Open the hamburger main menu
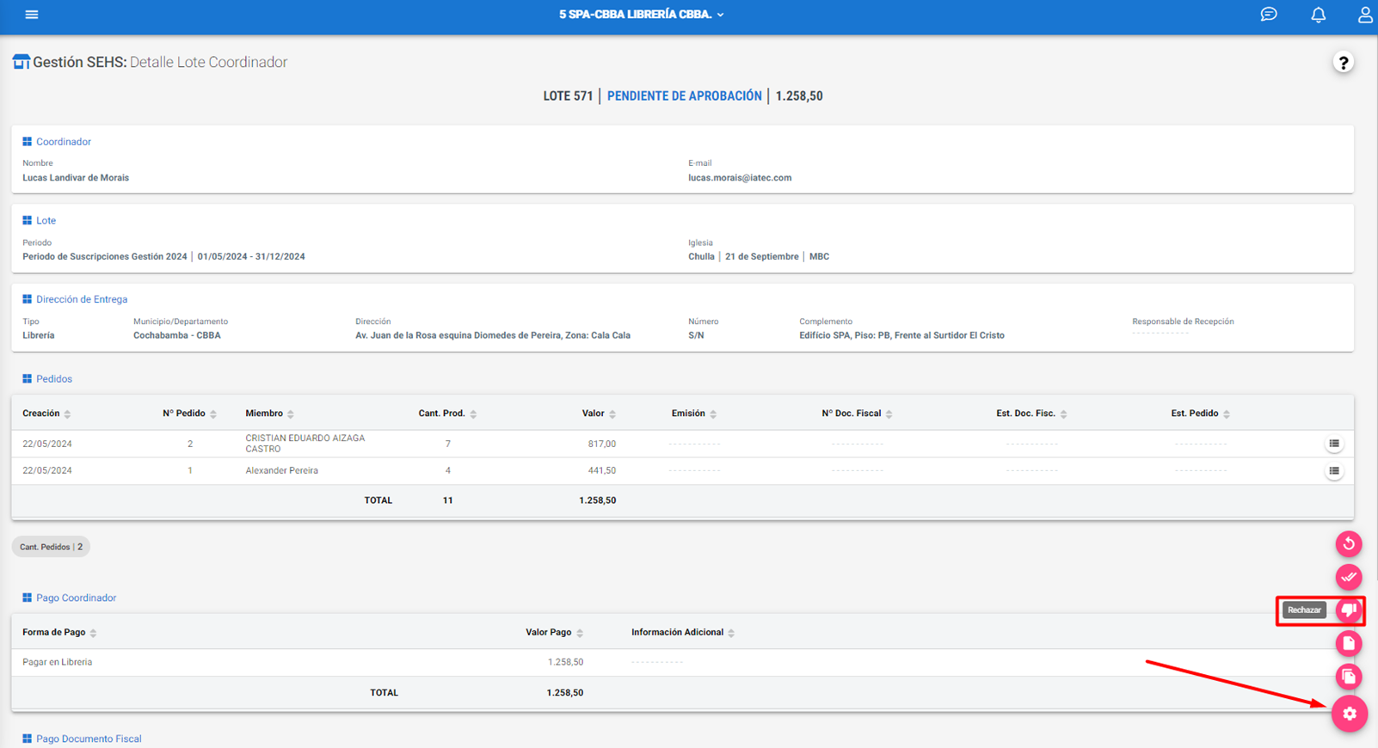This screenshot has height=748, width=1378. coord(32,15)
